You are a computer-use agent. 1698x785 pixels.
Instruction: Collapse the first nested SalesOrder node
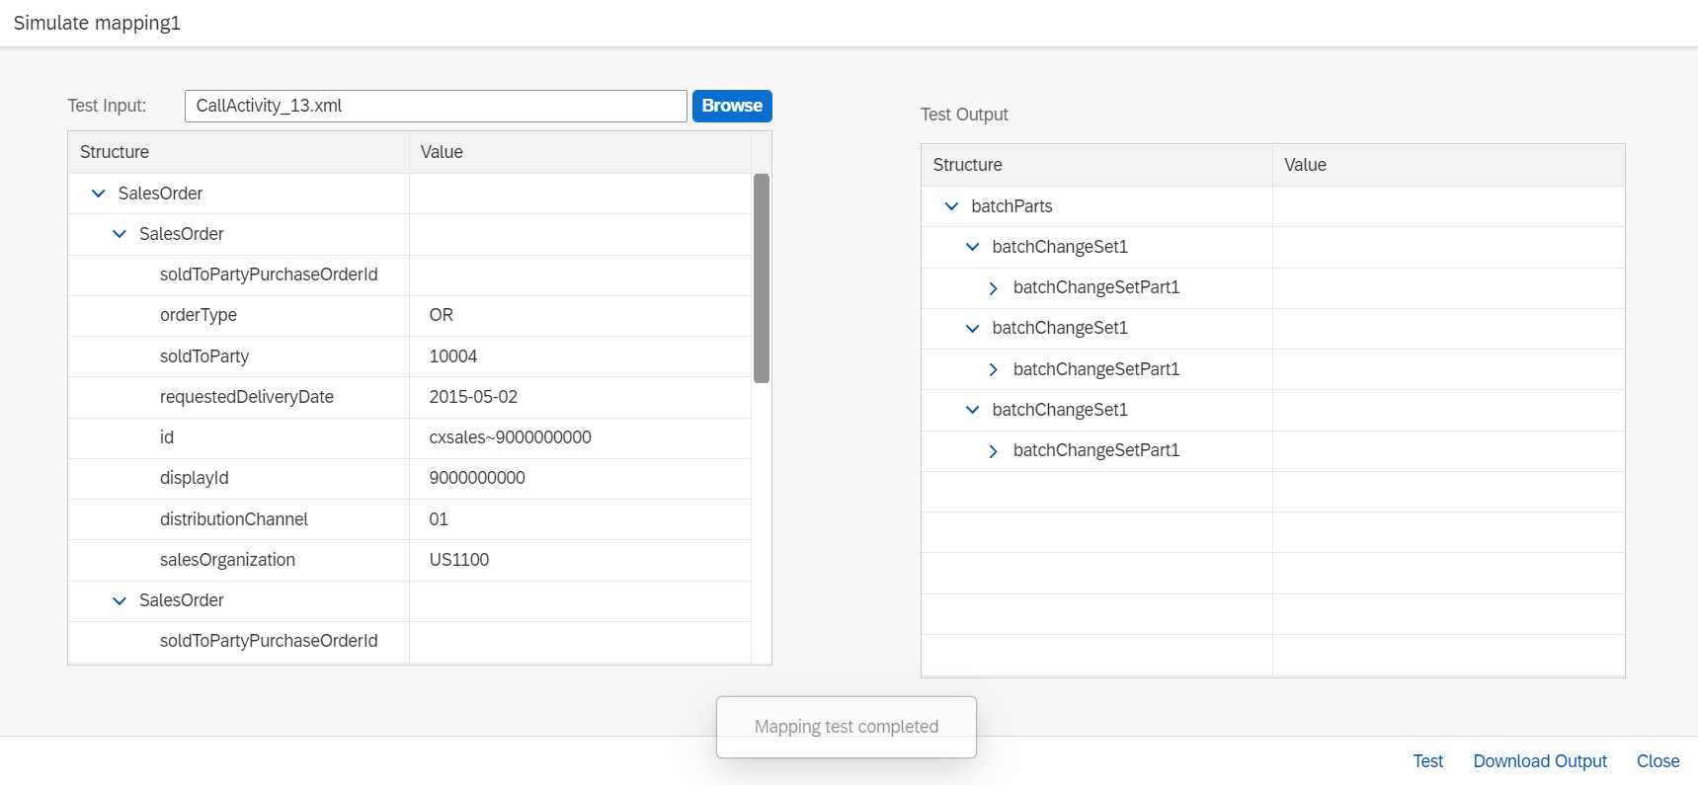[x=120, y=234]
